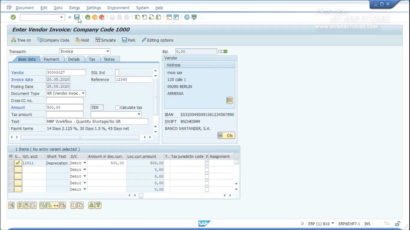Click the Hold button
The image size is (410, 230).
tap(82, 40)
